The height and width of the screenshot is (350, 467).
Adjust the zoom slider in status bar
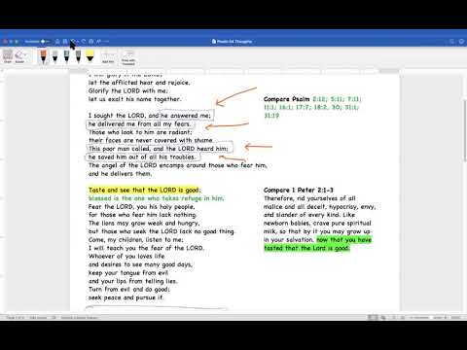pyautogui.click(x=431, y=318)
